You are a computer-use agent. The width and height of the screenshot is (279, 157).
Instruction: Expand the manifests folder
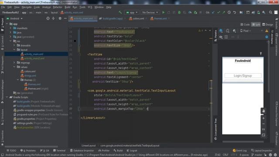[10, 28]
